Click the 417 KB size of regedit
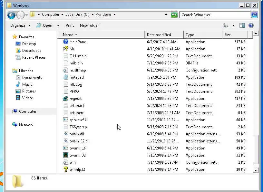Viewport: 263px width, 192px height. 240,99
